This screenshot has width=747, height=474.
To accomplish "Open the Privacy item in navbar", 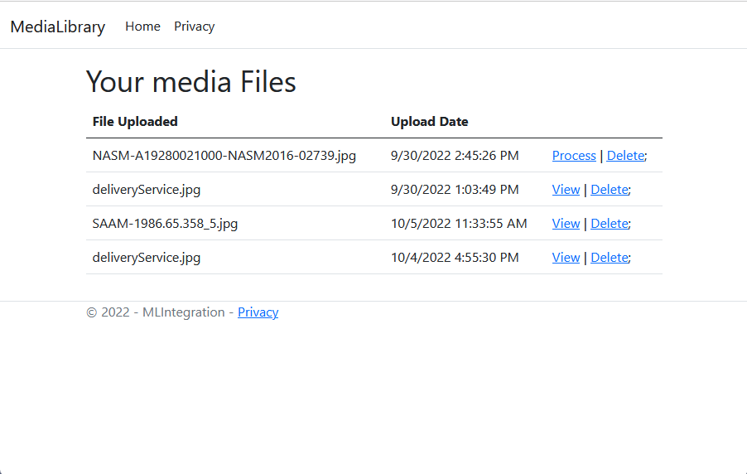I will (194, 27).
